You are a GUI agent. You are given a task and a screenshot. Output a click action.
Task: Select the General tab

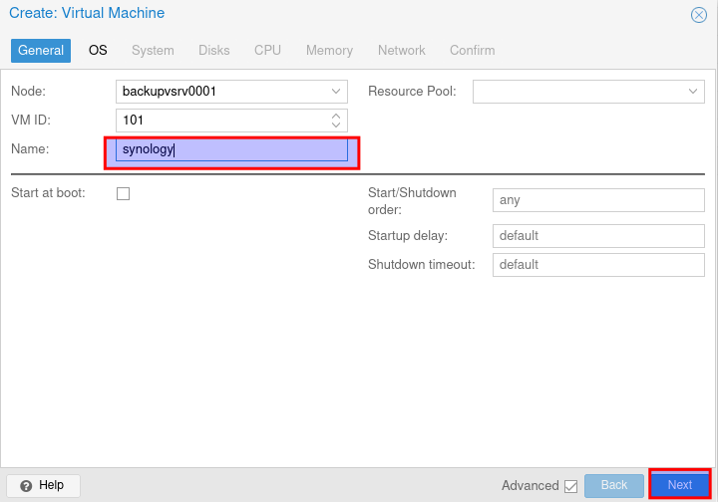tap(41, 50)
